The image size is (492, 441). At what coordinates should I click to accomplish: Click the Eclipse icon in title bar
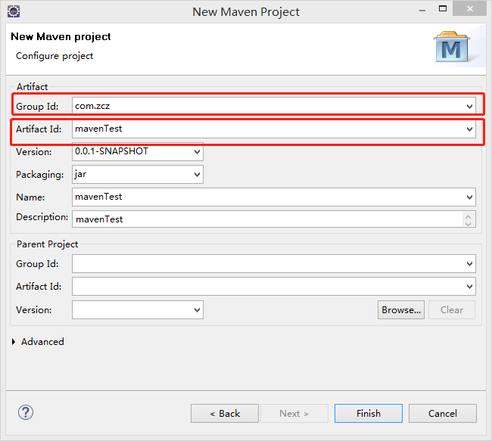[14, 11]
